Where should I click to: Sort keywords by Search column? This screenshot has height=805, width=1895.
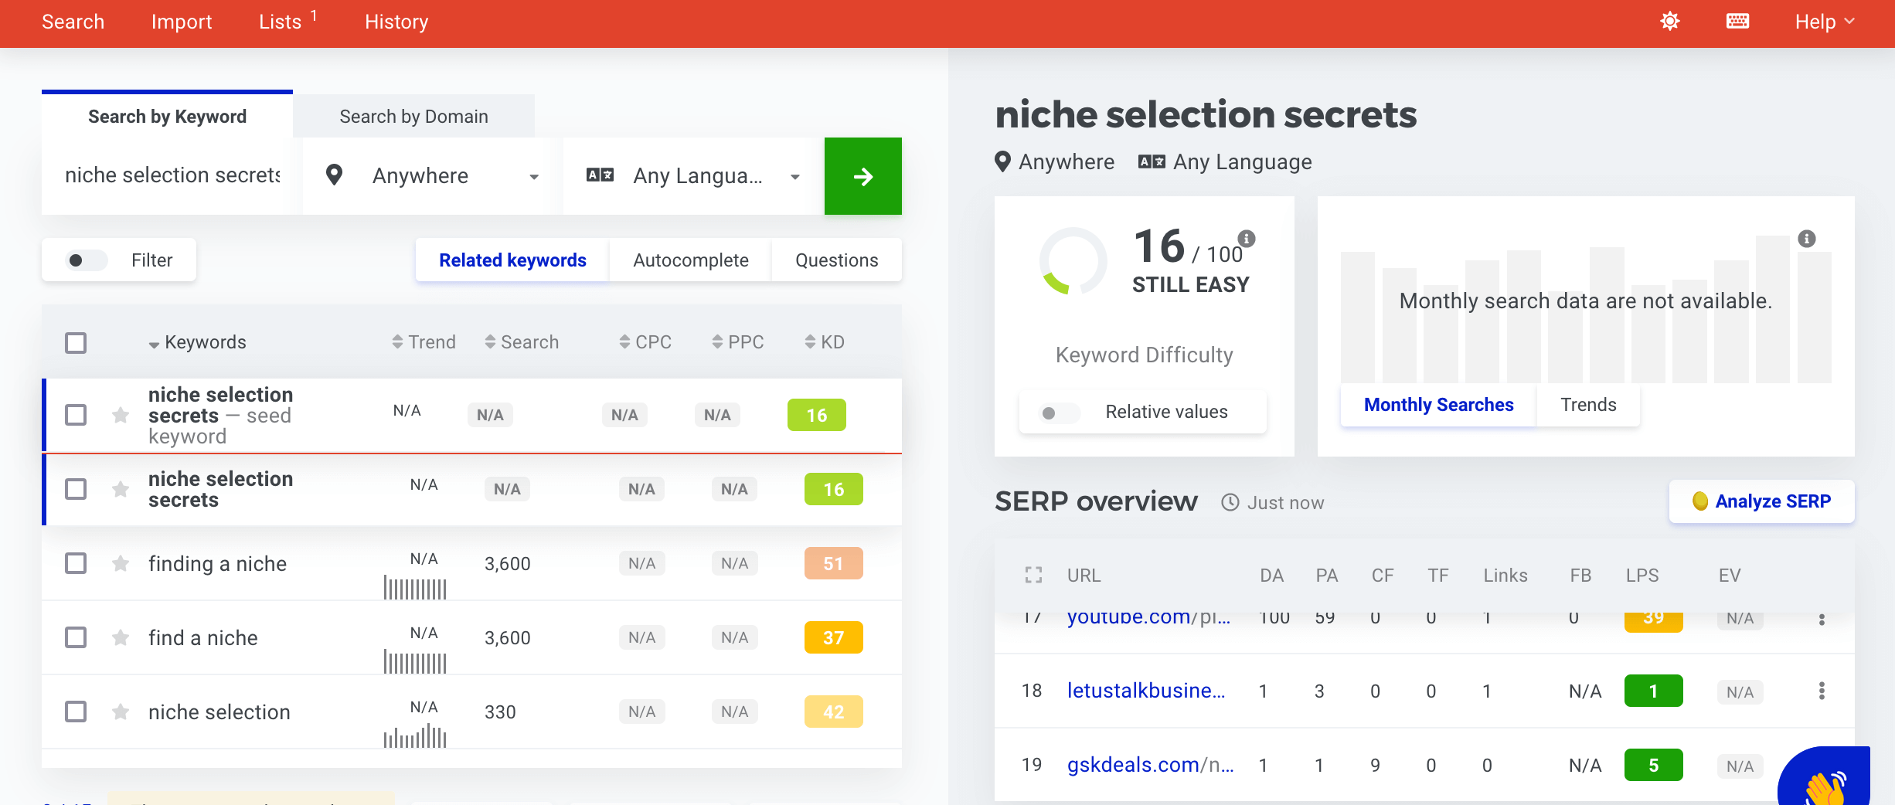[522, 341]
